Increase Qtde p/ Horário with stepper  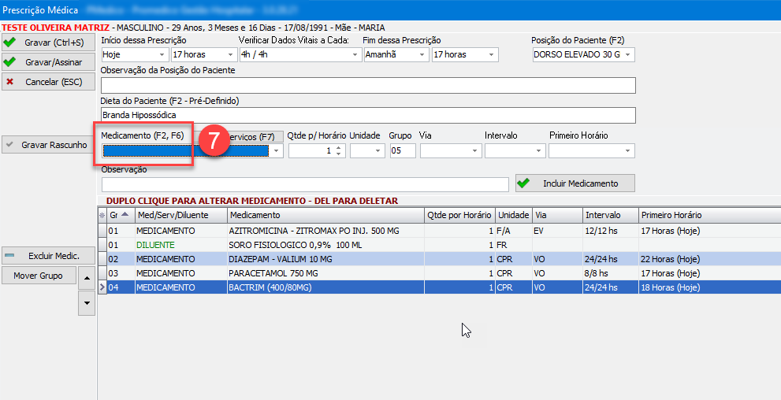[x=339, y=147]
